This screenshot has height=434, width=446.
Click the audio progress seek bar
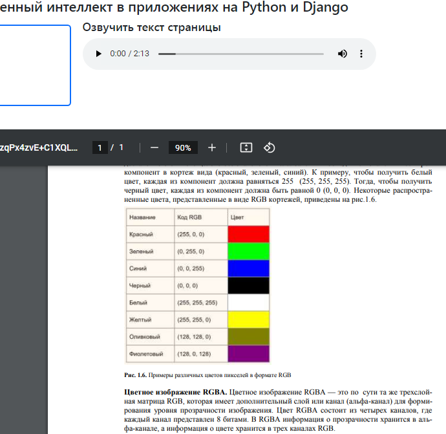pyautogui.click(x=242, y=54)
